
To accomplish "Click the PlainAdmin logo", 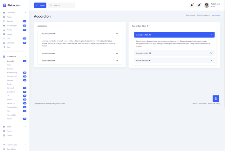I will (x=12, y=5).
